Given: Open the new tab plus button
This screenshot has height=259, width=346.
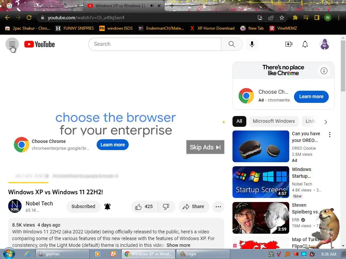Looking at the screenshot, I should click(x=172, y=6).
